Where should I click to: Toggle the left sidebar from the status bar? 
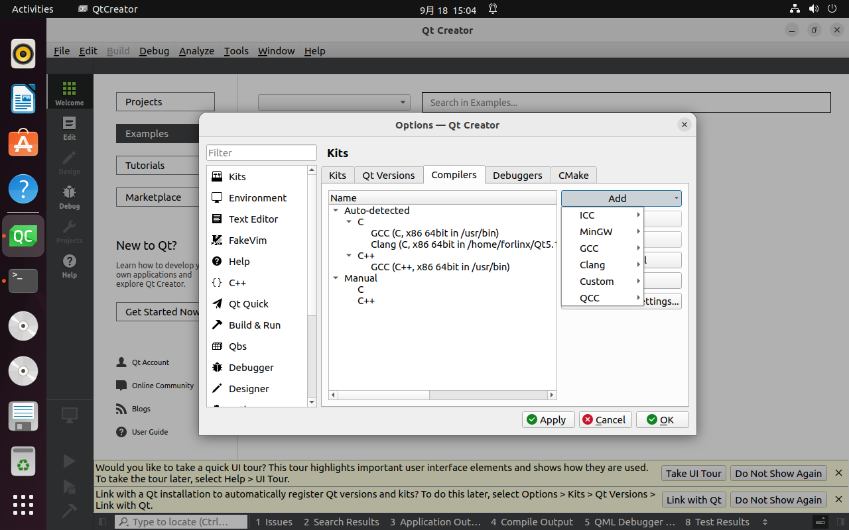[103, 522]
